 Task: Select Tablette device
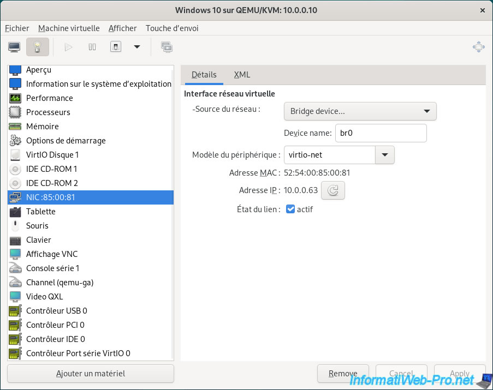coord(91,211)
